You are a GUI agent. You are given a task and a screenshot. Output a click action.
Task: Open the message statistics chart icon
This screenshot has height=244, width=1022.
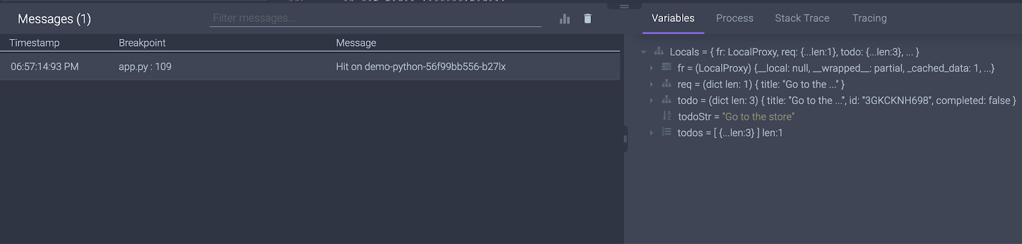565,19
